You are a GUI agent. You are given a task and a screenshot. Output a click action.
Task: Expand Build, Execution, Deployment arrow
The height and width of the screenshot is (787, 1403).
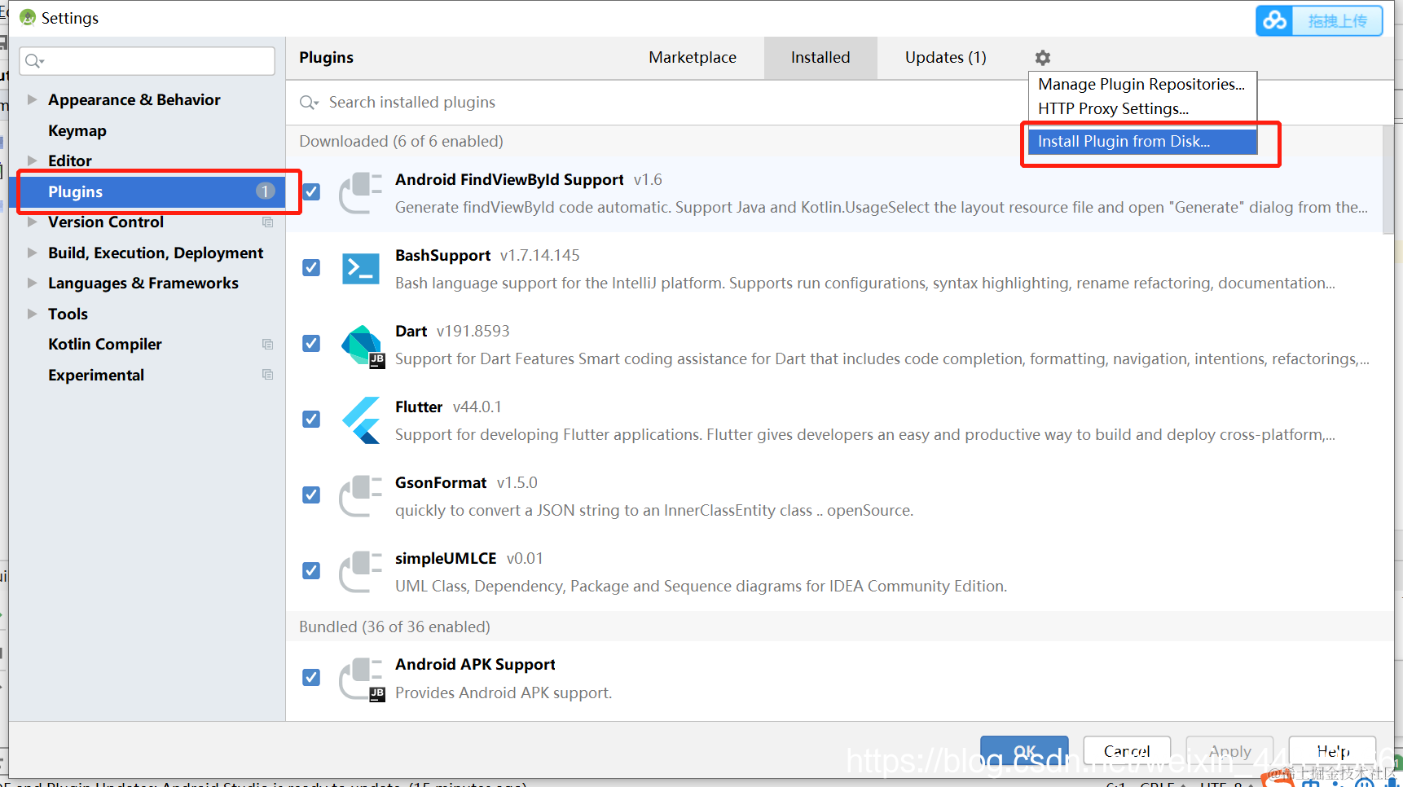(x=32, y=253)
